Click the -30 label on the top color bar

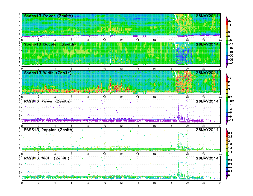(231, 56)
